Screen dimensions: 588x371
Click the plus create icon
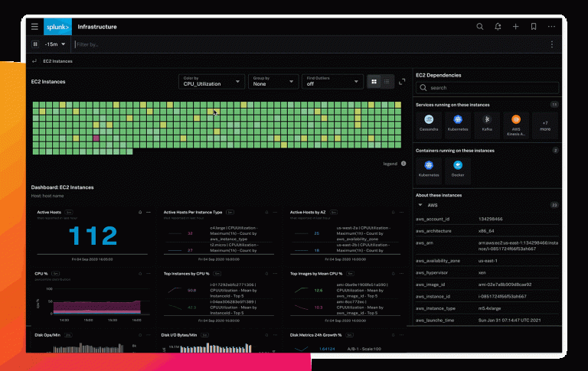pyautogui.click(x=515, y=27)
